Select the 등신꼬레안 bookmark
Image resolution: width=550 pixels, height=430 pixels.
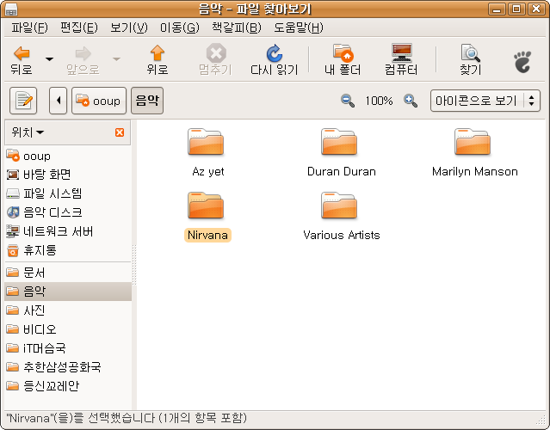click(x=68, y=386)
